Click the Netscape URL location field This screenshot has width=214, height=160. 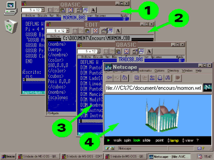pyautogui.click(x=154, y=88)
